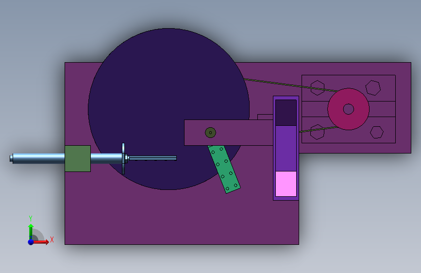The image size is (421, 273).
Task: Pick the dark top block in the slider
Action: tap(286, 113)
